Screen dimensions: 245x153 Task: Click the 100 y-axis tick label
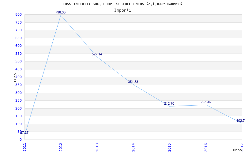(x=18, y=124)
